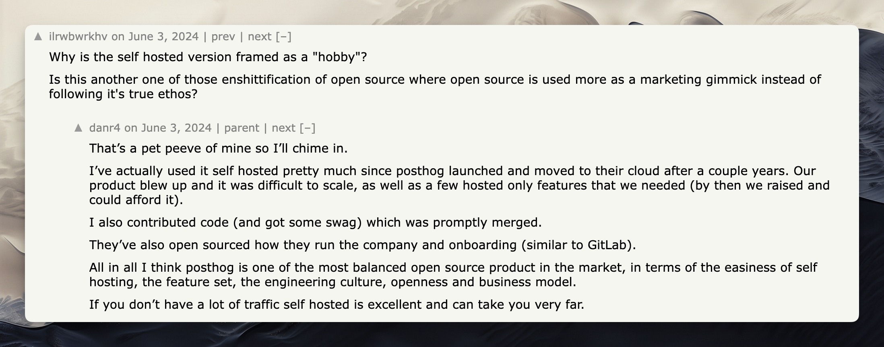Click the paragraph about open source enshittification
This screenshot has width=884, height=347.
435,87
